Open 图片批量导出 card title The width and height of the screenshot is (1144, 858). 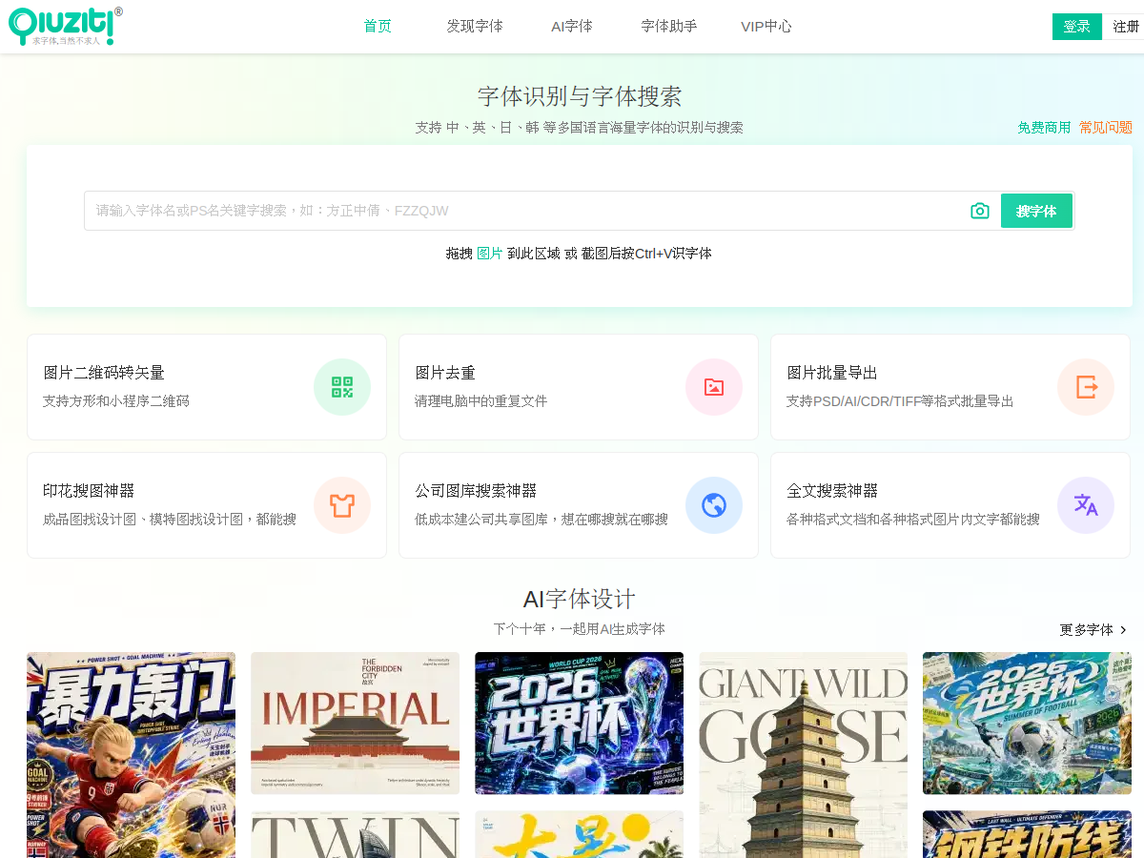click(832, 373)
